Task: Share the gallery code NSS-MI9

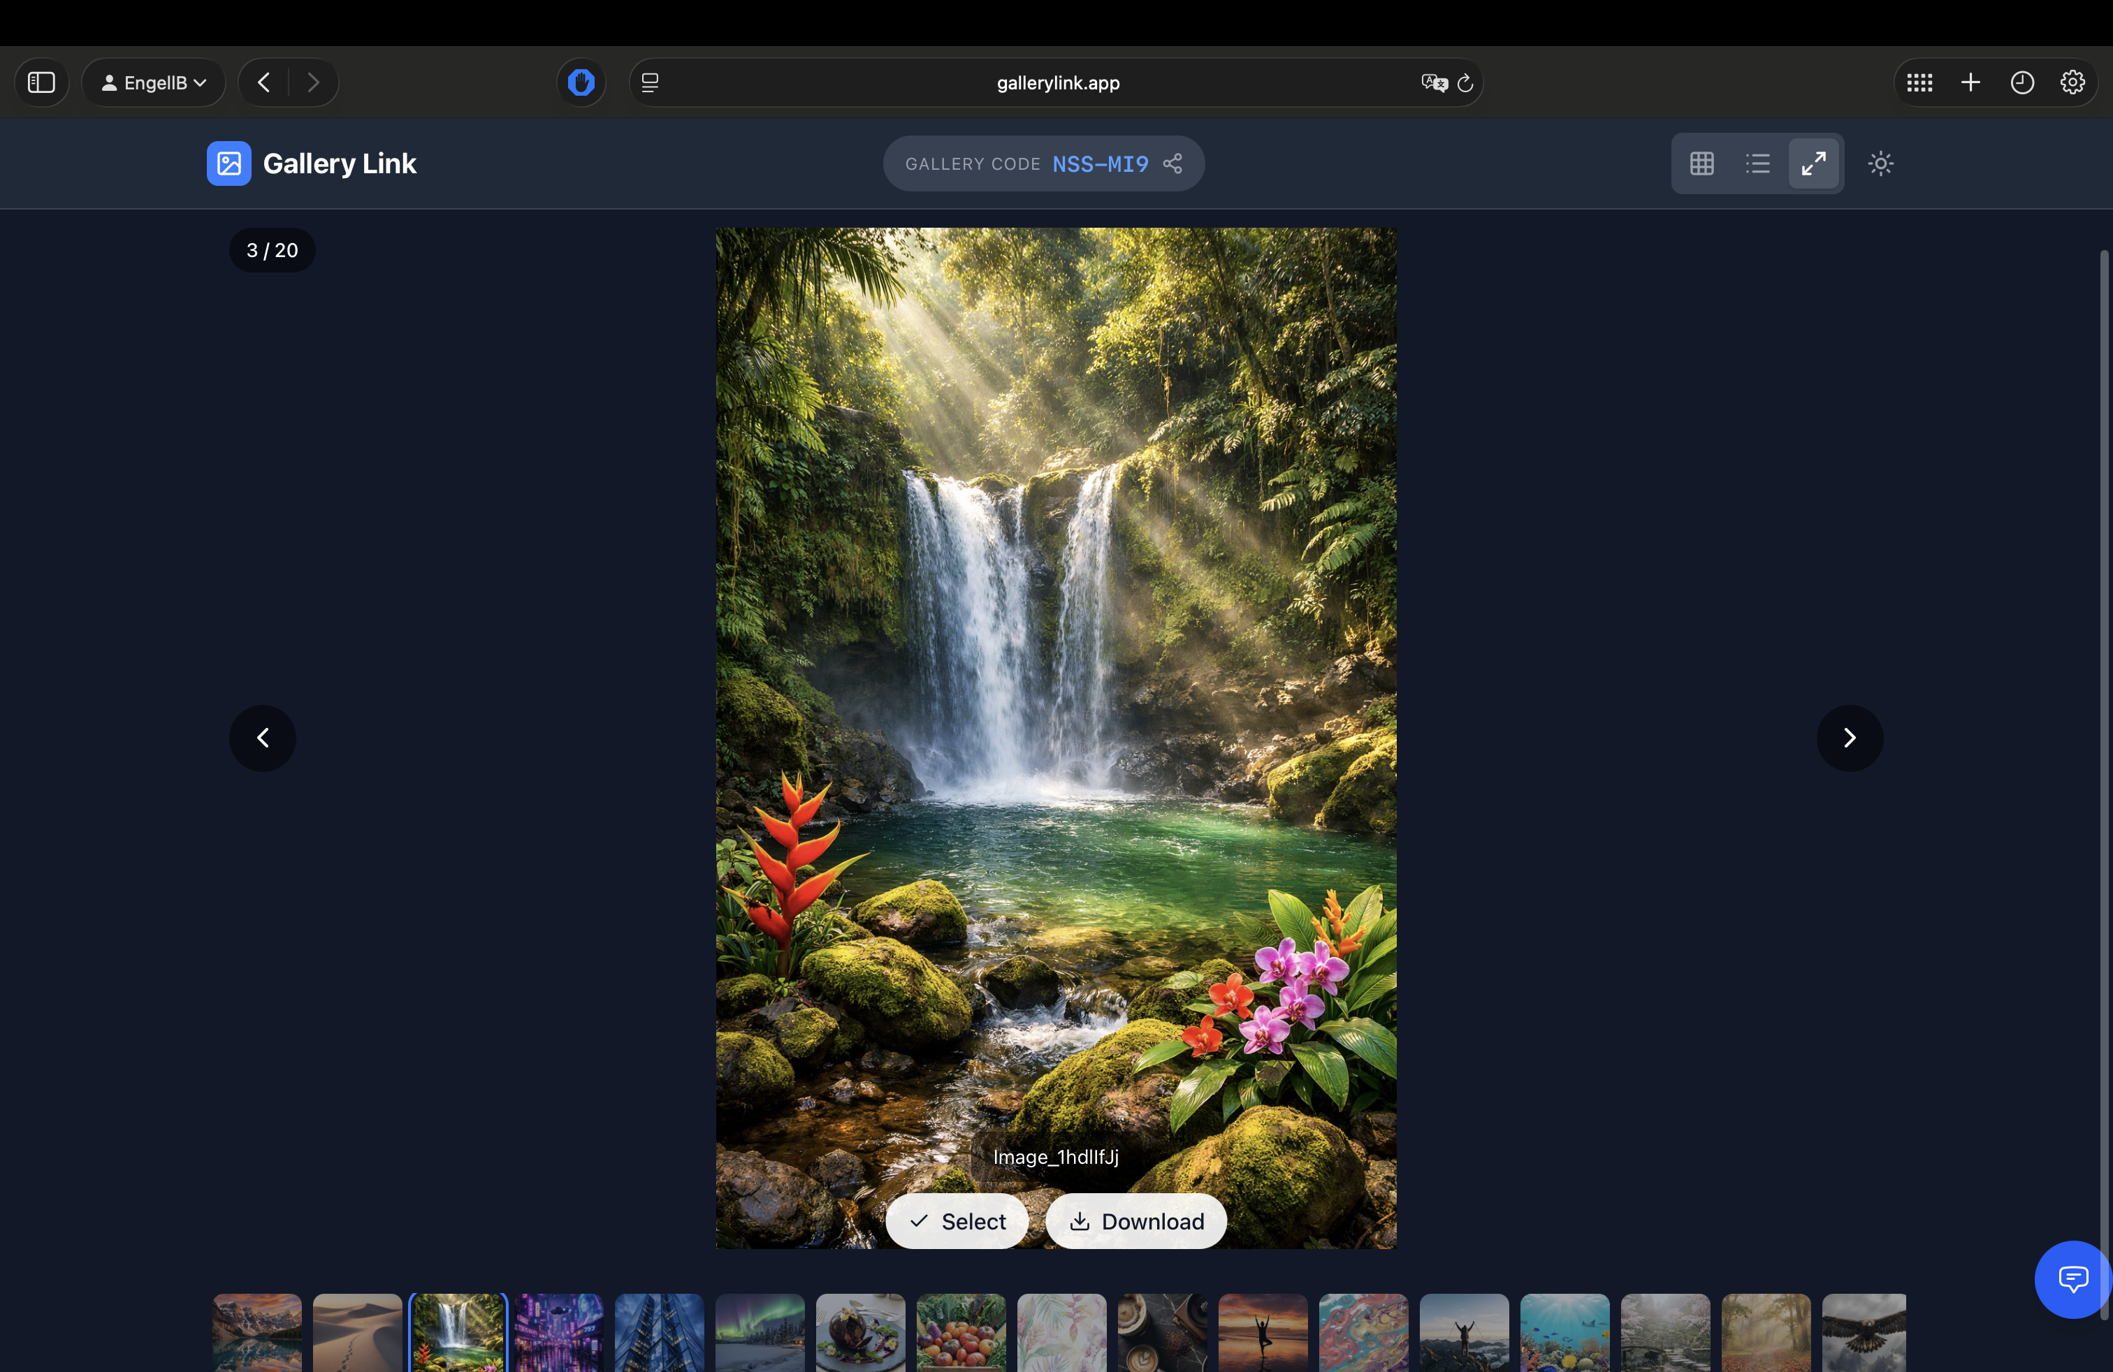Action: tap(1172, 163)
